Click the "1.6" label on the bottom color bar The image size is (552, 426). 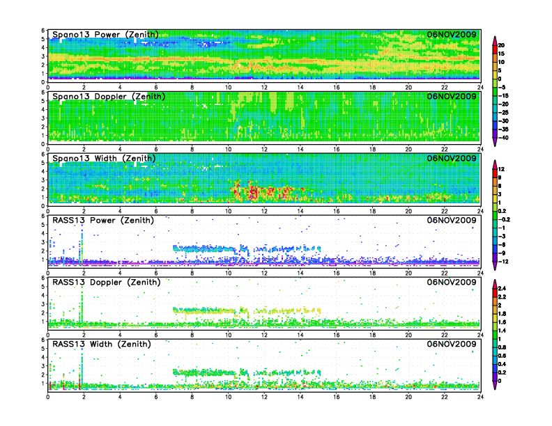[x=503, y=322]
